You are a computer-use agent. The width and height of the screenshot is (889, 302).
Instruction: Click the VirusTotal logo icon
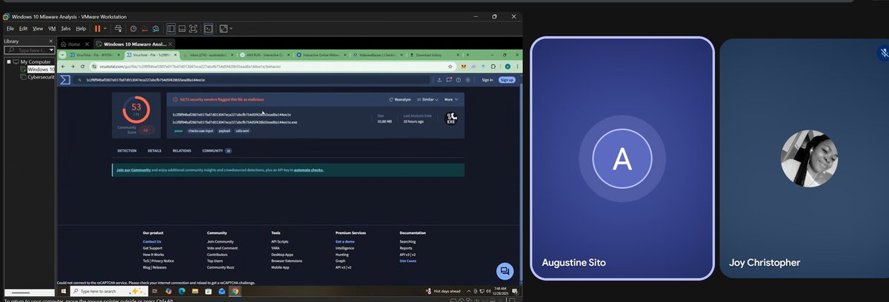coord(65,80)
